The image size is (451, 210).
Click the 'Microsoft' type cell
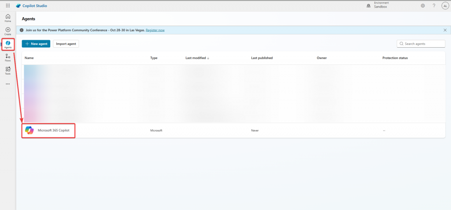point(156,131)
